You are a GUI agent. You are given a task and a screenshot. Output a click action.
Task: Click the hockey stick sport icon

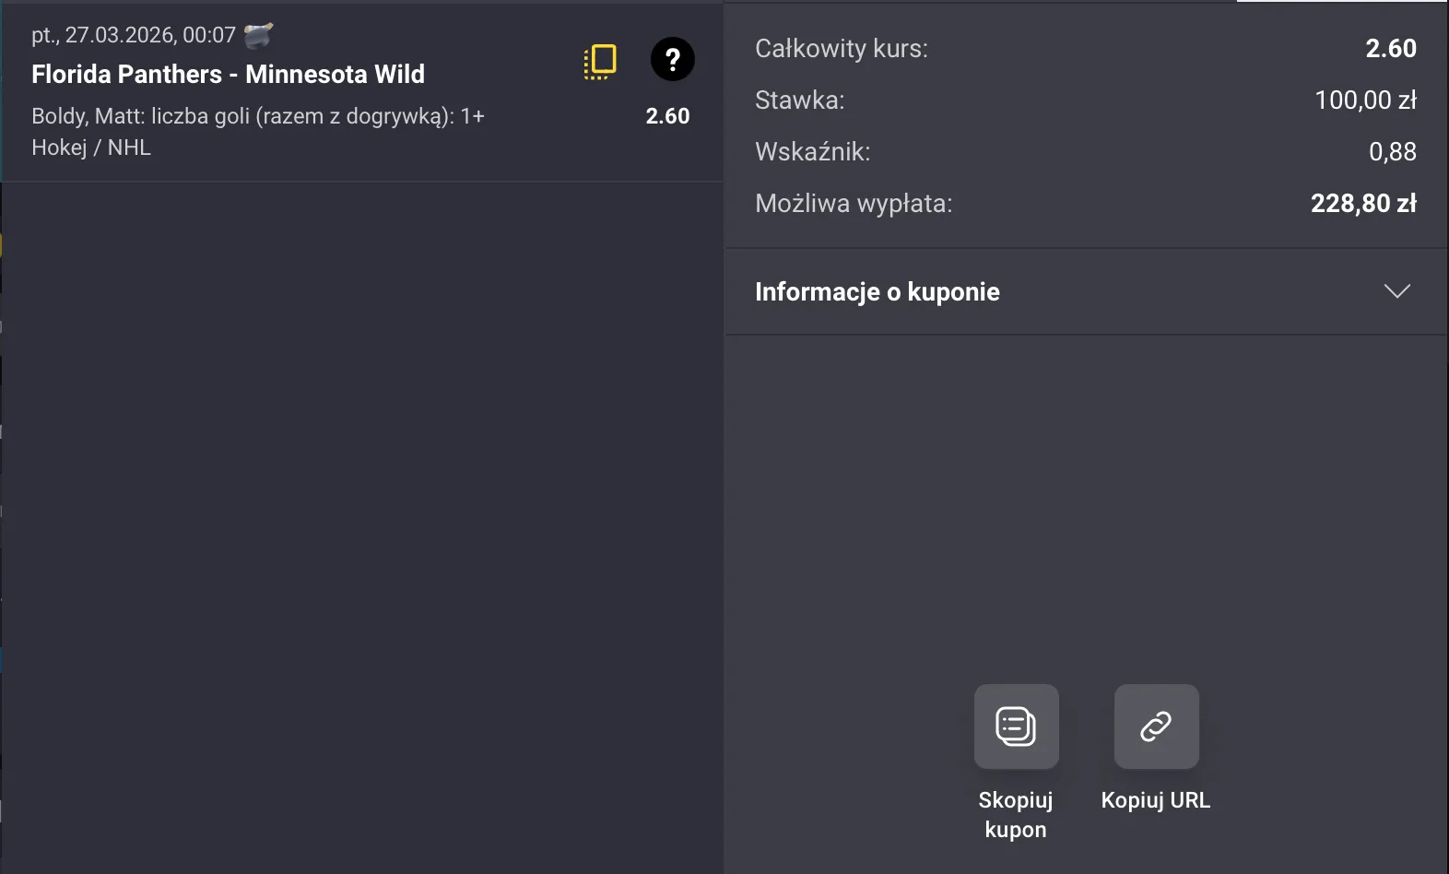click(258, 35)
